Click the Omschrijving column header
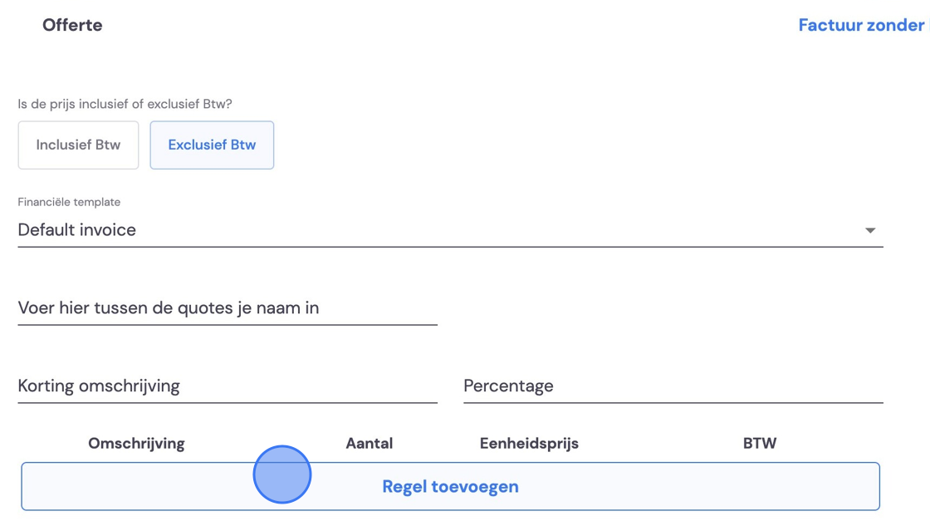Viewport: 930px width, 521px height. coord(136,443)
